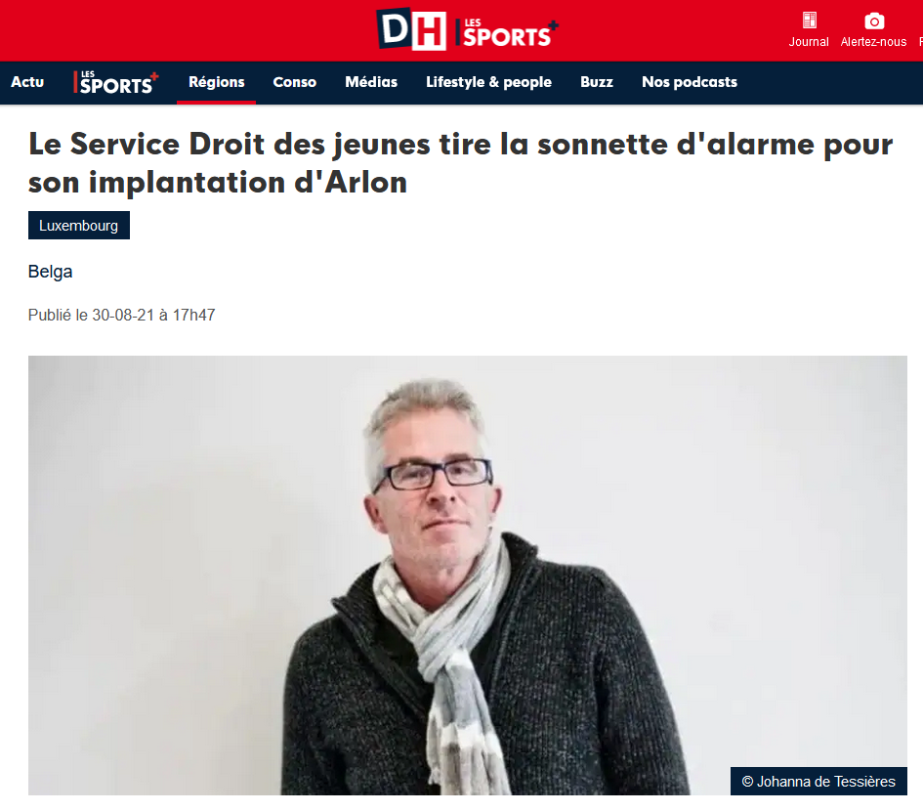Click the article headline about Arlon

pos(460,163)
